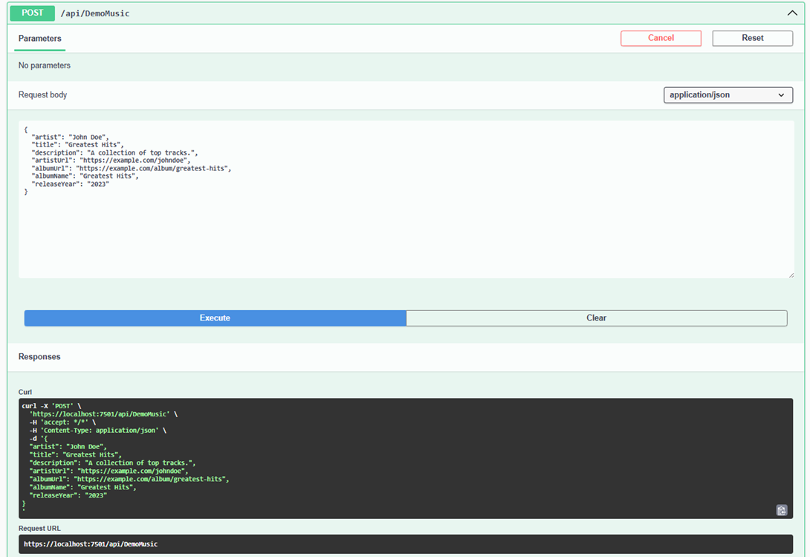Click the Request body label
Viewport: 810px width, 557px height.
point(42,95)
